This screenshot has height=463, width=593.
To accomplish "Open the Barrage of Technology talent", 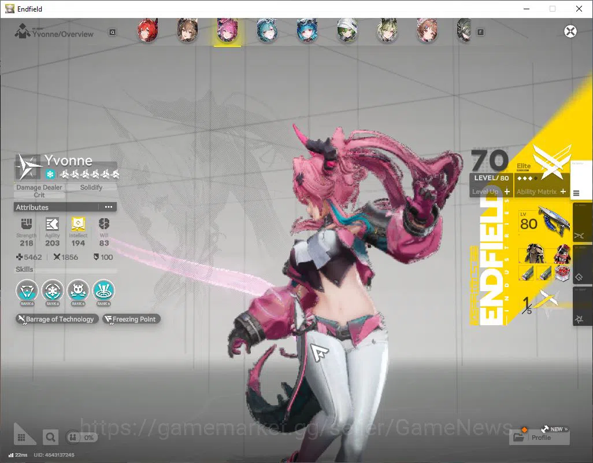I will tap(57, 319).
